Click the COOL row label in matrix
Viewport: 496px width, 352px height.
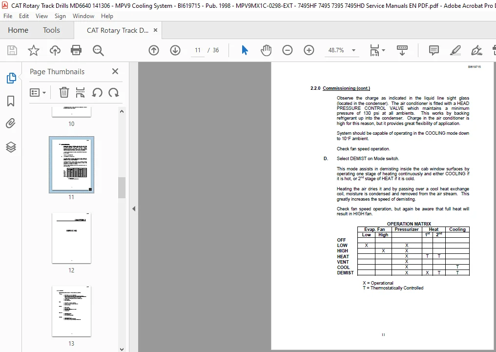343,267
